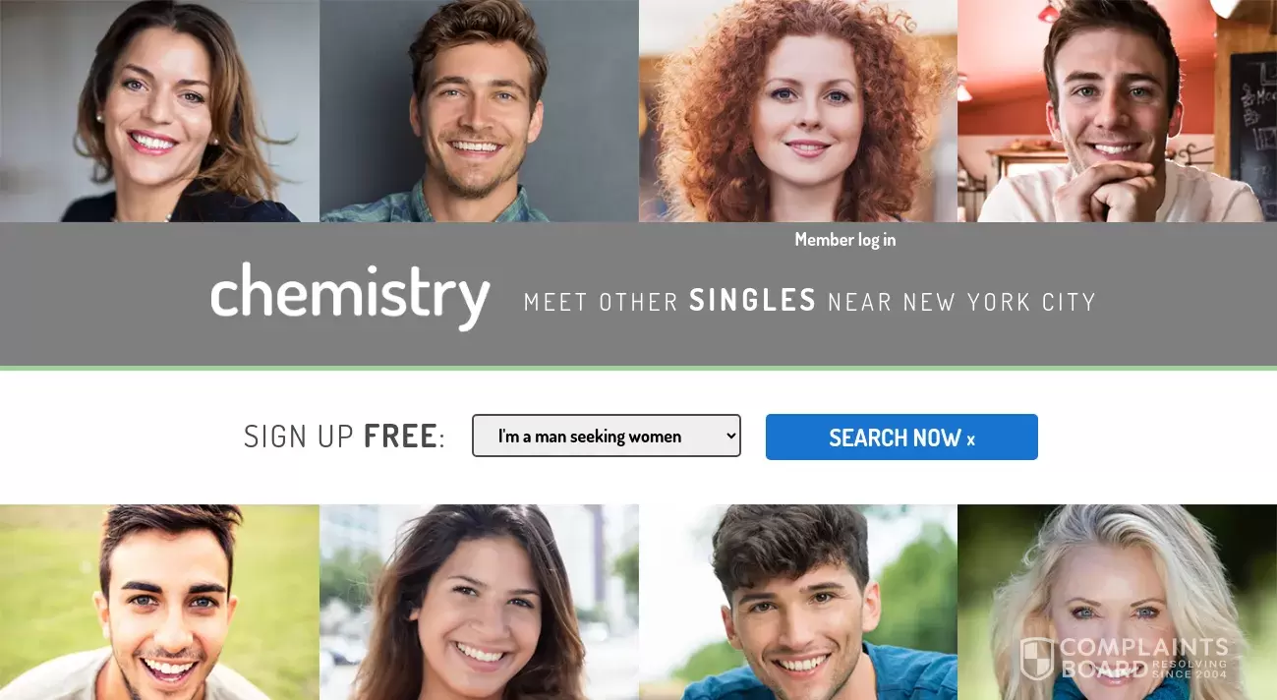The width and height of the screenshot is (1277, 700).
Task: Click the dropdown arrow on seeking selector
Action: pos(729,436)
